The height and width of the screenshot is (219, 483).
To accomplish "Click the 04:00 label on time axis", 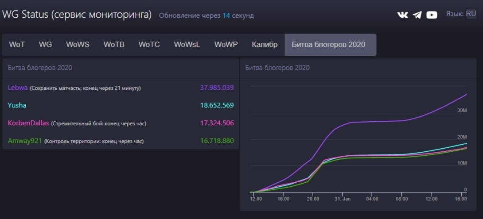I will 372,199.
